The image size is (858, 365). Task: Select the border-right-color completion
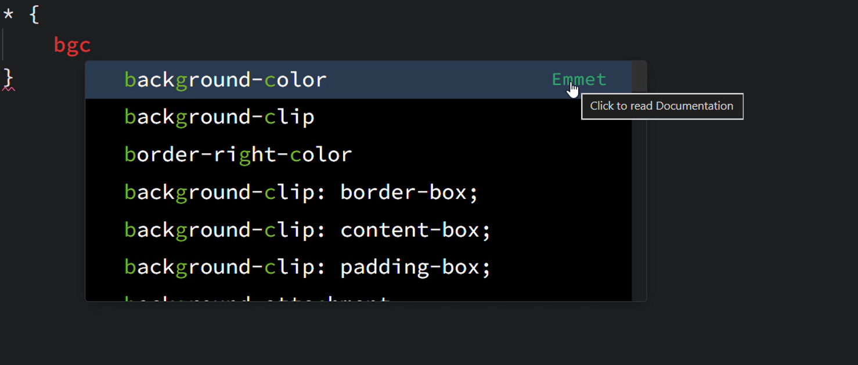(x=237, y=154)
